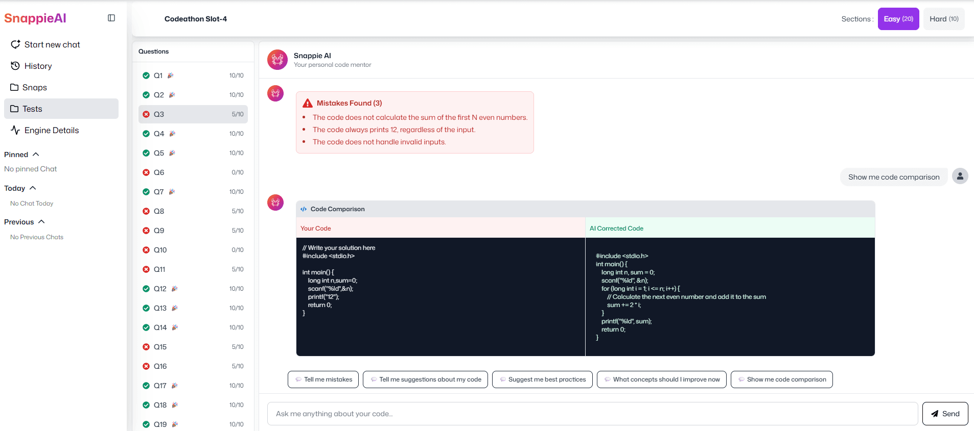Image resolution: width=974 pixels, height=431 pixels.
Task: Open question Q2
Action: [193, 95]
